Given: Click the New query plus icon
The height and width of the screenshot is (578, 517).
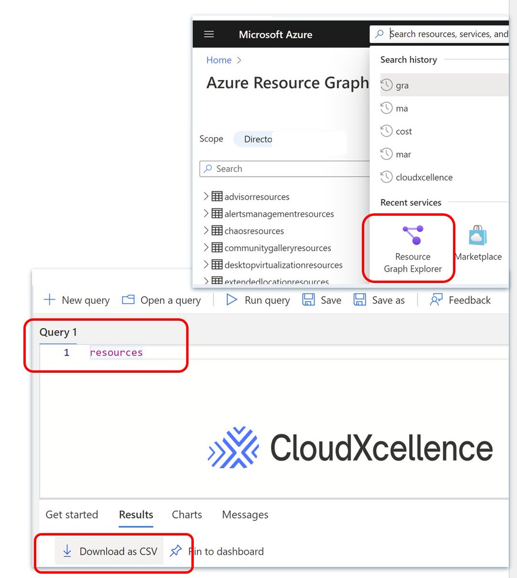Looking at the screenshot, I should click(x=49, y=300).
